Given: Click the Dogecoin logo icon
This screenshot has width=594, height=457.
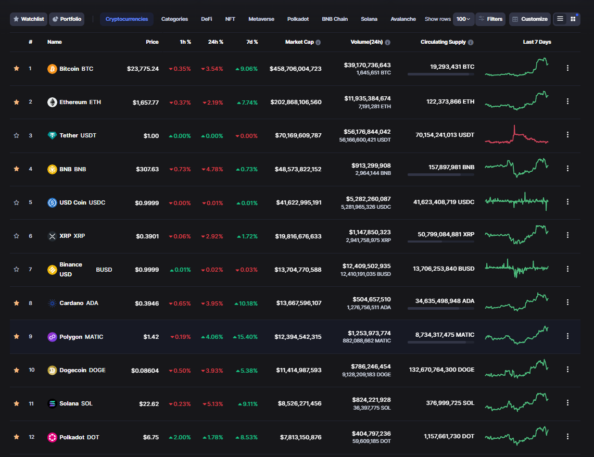Looking at the screenshot, I should (x=52, y=370).
